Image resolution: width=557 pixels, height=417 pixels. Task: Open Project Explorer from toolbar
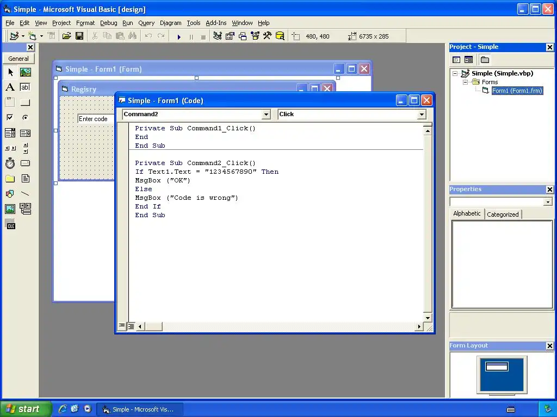(x=218, y=36)
